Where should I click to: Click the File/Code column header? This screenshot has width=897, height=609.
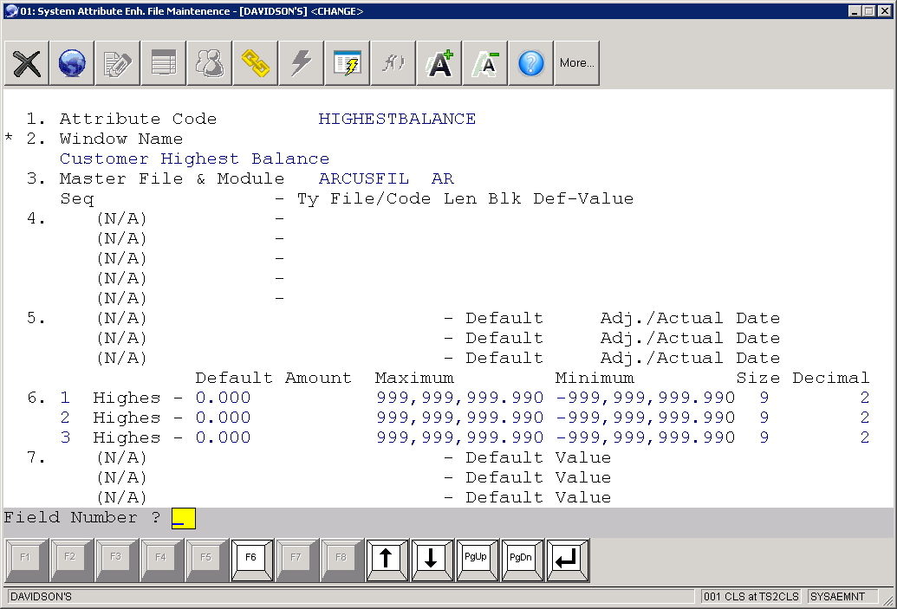point(380,199)
